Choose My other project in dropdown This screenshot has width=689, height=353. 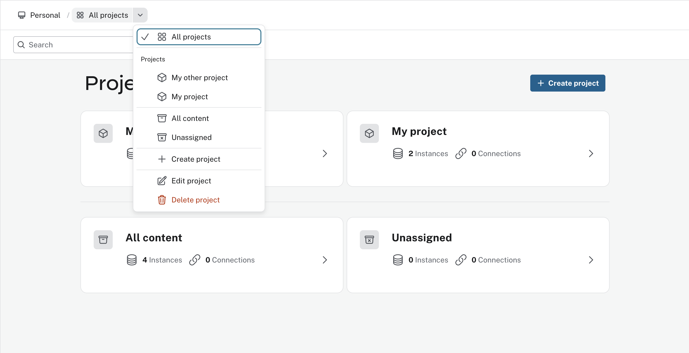coord(199,78)
